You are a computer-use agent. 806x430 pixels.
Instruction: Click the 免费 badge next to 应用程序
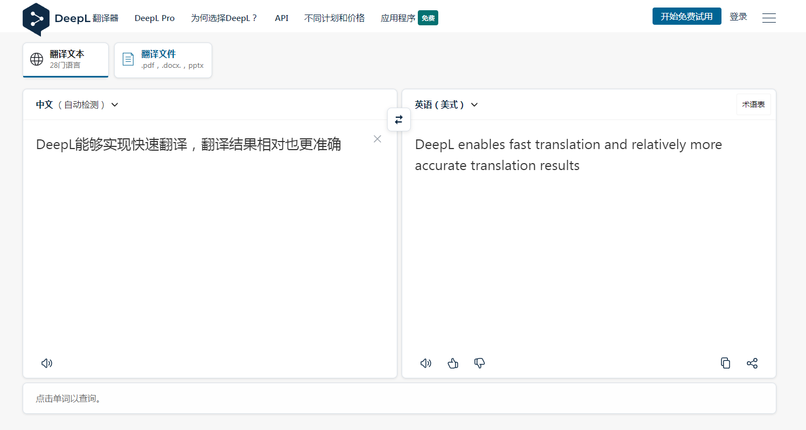coord(428,18)
